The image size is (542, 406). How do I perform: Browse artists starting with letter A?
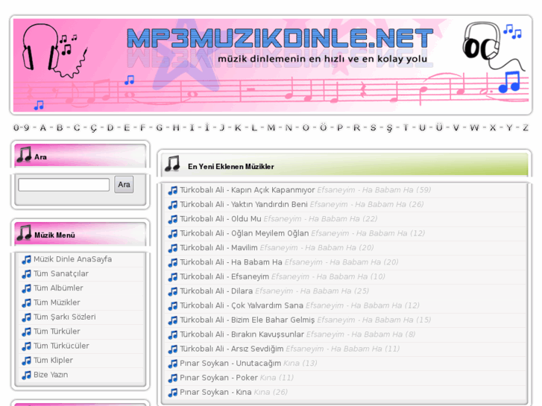pos(42,128)
